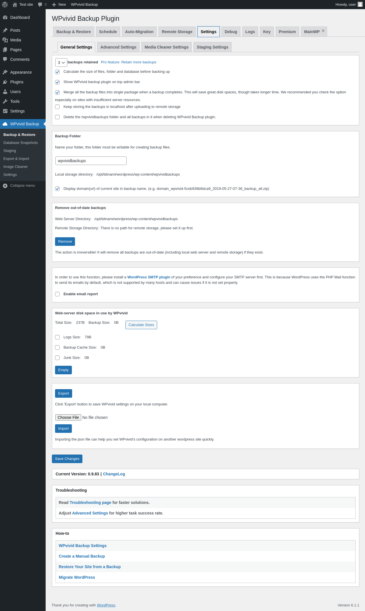This screenshot has width=365, height=611.
Task: Click the Pages icon in sidebar
Action: pyautogui.click(x=5, y=50)
